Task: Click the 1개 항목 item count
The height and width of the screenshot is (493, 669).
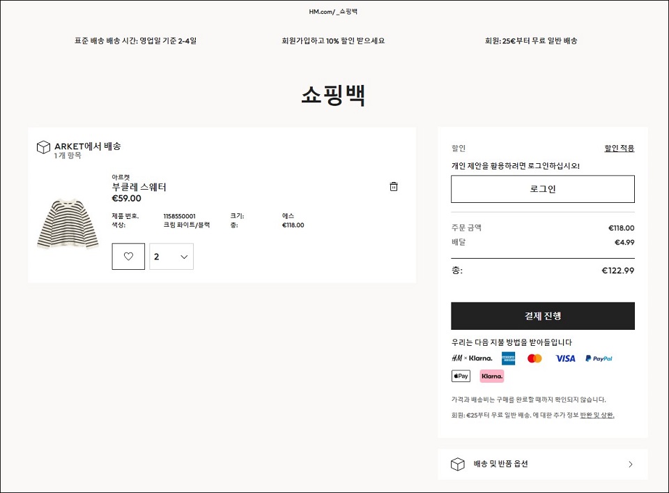Action: coord(68,156)
